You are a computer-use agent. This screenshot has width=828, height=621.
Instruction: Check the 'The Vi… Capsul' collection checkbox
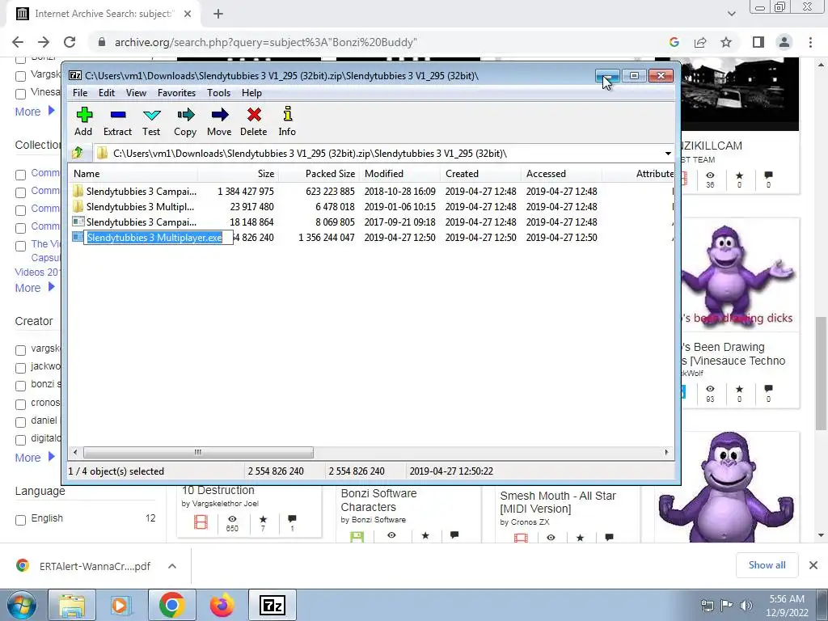tap(20, 246)
